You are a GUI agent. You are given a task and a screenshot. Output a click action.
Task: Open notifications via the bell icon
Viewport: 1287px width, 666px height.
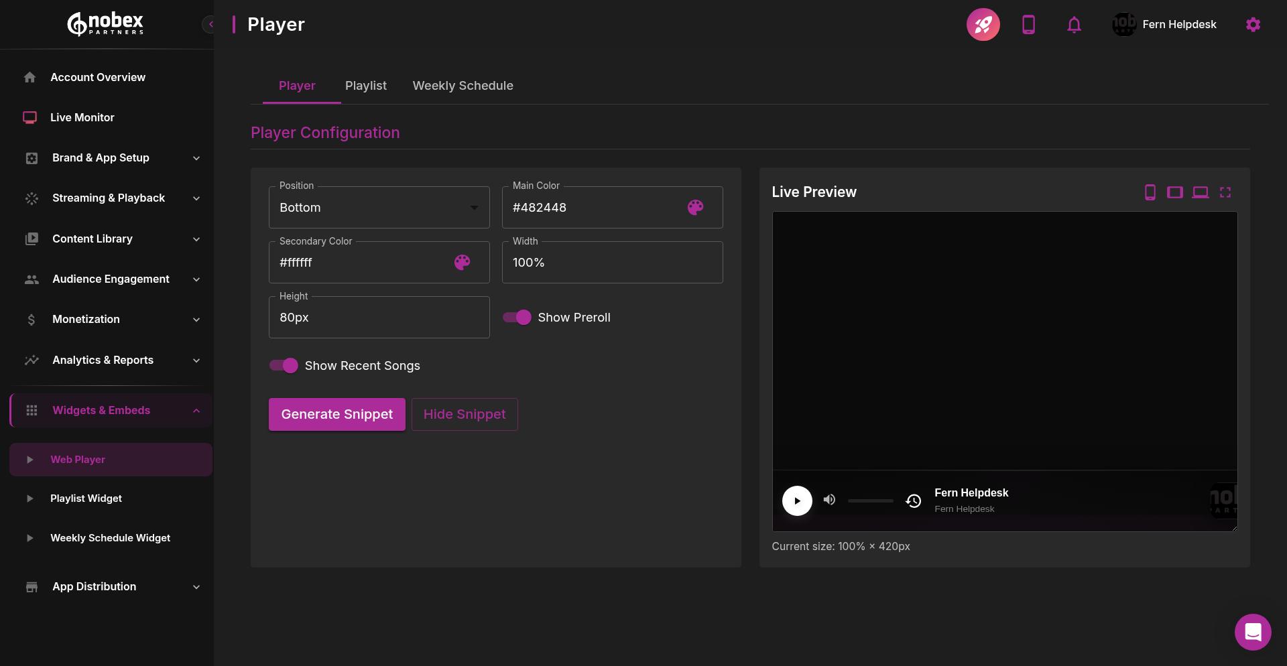pos(1074,24)
